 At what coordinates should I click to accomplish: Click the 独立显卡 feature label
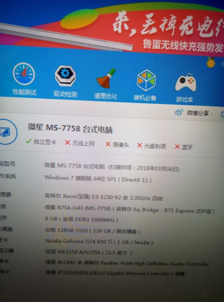point(45,142)
